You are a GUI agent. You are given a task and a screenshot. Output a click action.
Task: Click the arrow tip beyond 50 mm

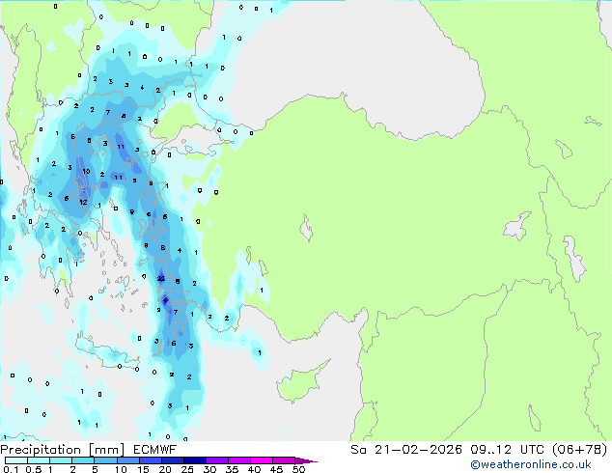(307, 460)
